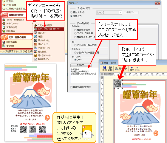
Task: Click the はんこメーカー stamp icon
Action: click(x=35, y=44)
